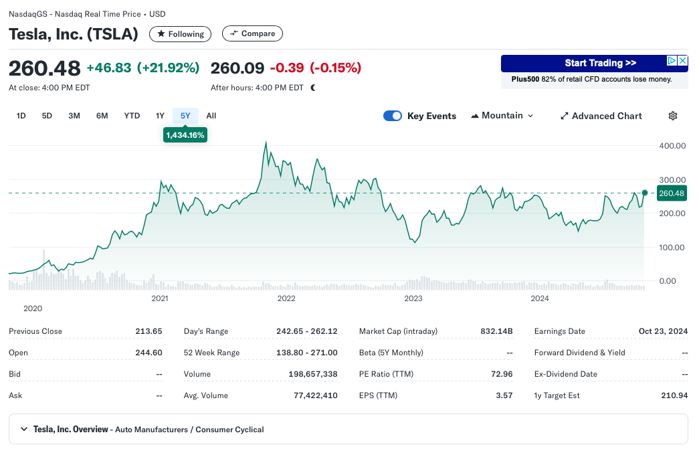The width and height of the screenshot is (699, 451).
Task: Click the 2022 label on chart axis
Action: (x=286, y=298)
